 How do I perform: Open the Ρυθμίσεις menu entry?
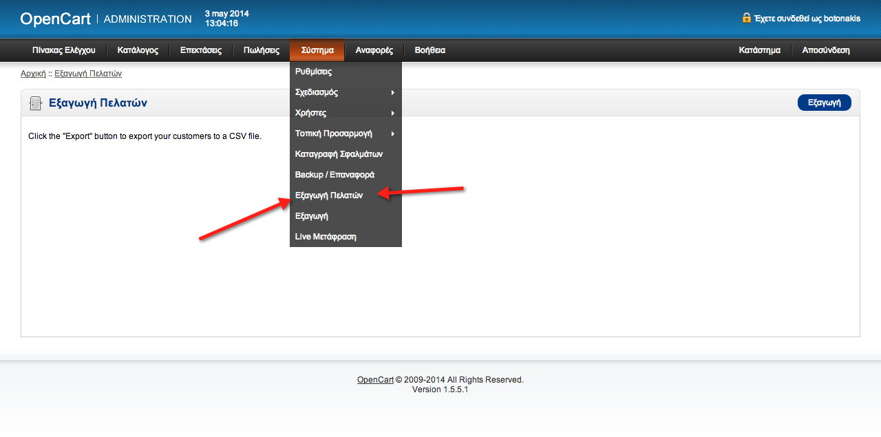[x=346, y=72]
